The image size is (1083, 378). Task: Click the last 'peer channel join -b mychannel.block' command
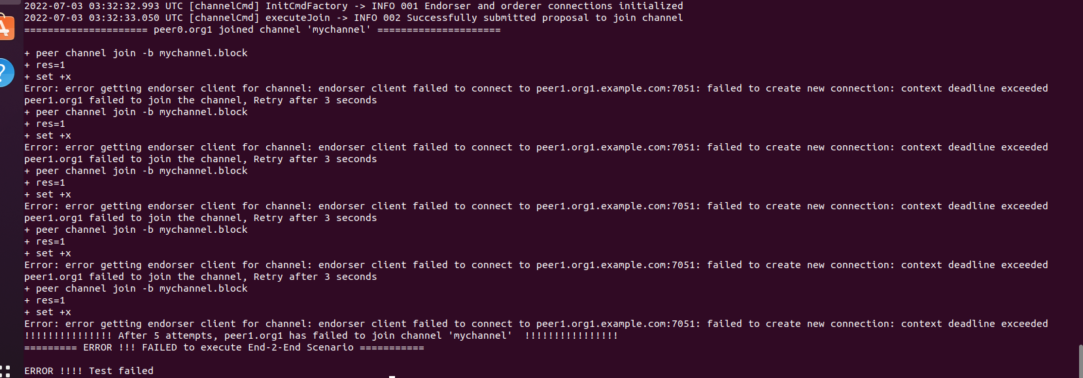[x=136, y=288]
